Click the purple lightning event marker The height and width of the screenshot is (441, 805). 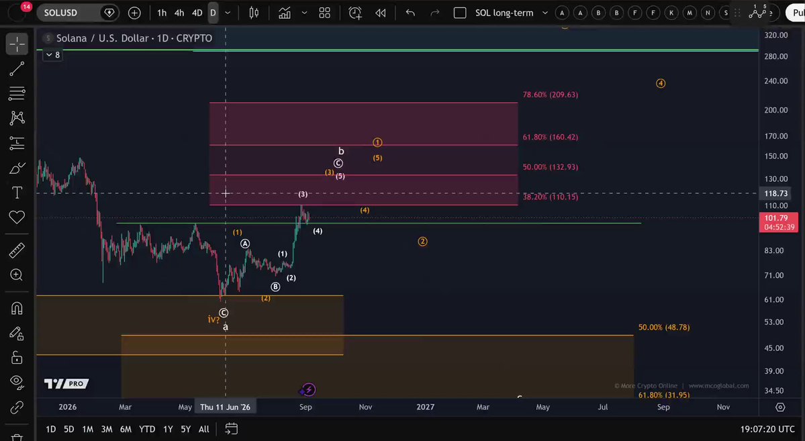[x=309, y=390]
